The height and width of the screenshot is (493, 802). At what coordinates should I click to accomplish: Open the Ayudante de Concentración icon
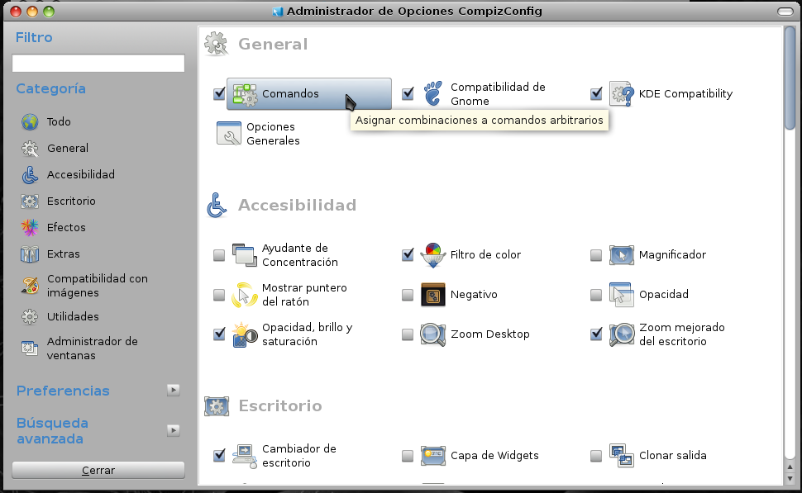coord(245,255)
